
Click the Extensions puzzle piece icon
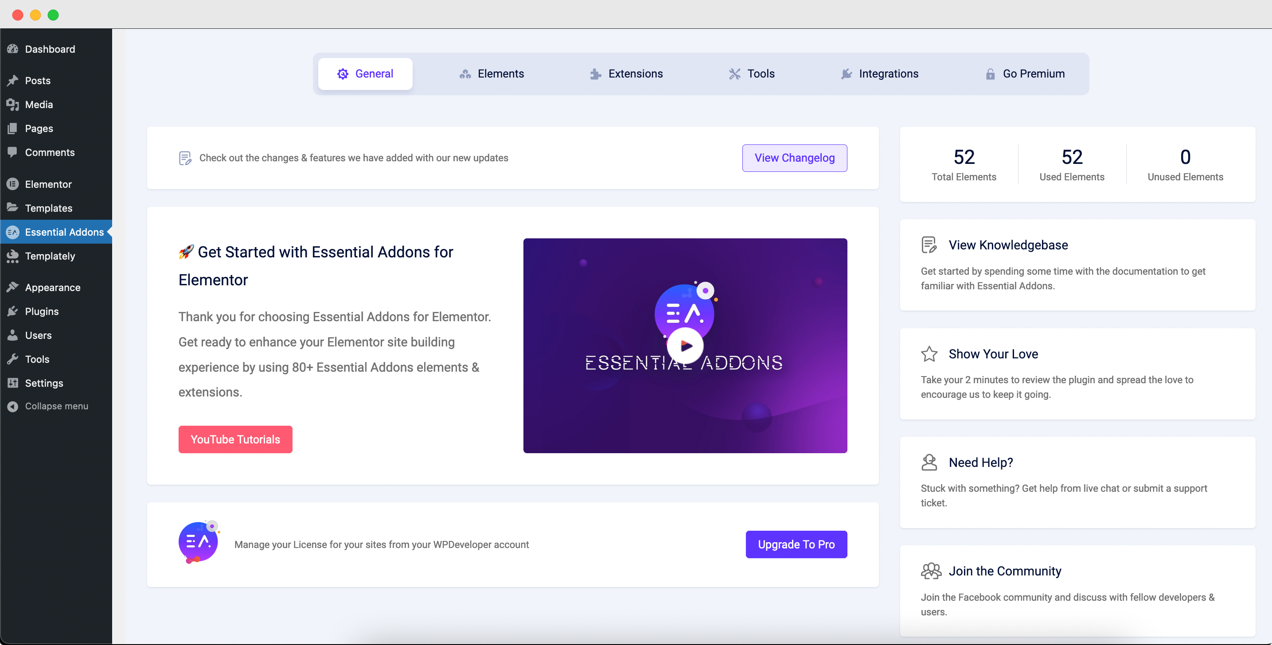tap(596, 74)
